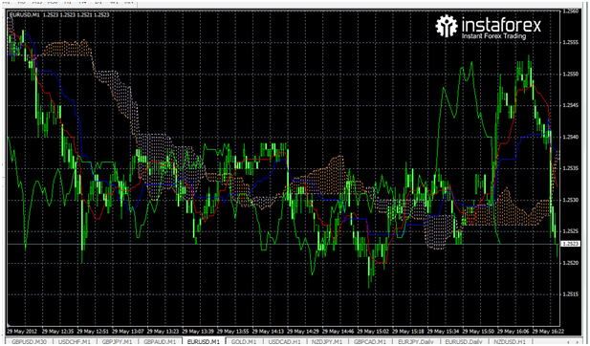Viewport: 590px width, 346px height.
Task: Open the NZDUSD,H1 chart tab
Action: point(510,341)
